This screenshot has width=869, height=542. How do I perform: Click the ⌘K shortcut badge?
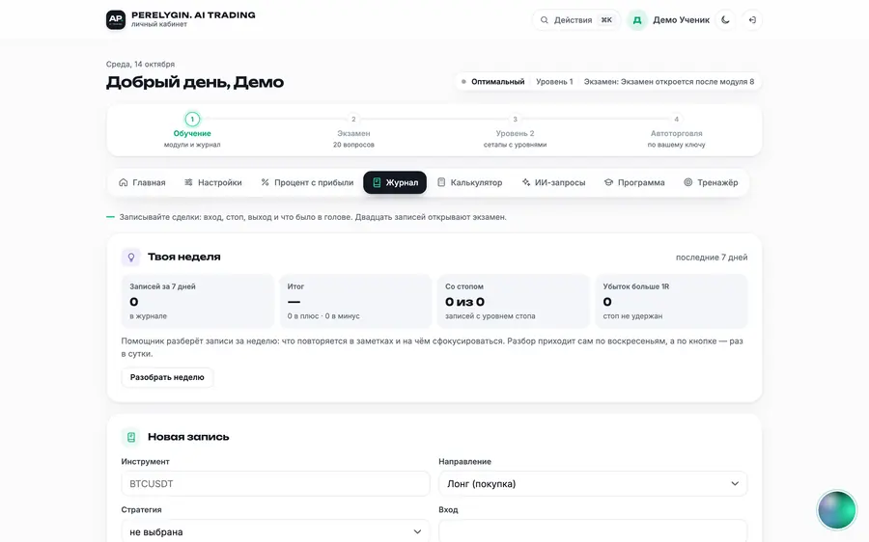tap(607, 20)
